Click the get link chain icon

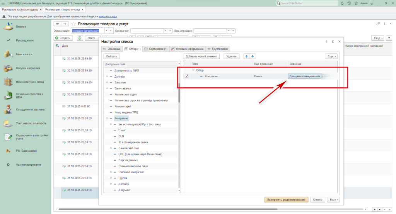(x=378, y=24)
